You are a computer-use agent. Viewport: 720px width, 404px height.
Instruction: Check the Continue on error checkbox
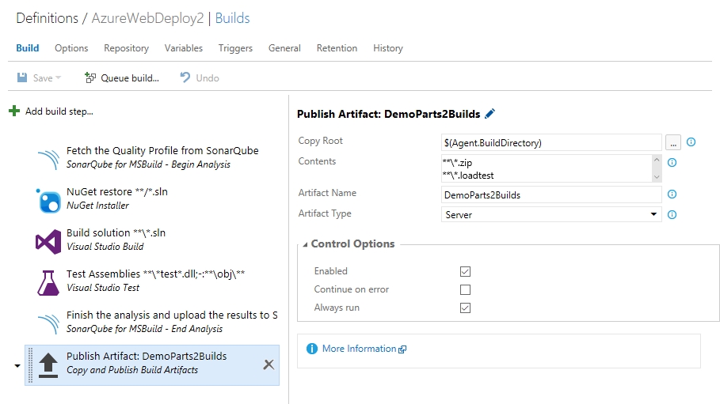coord(465,290)
